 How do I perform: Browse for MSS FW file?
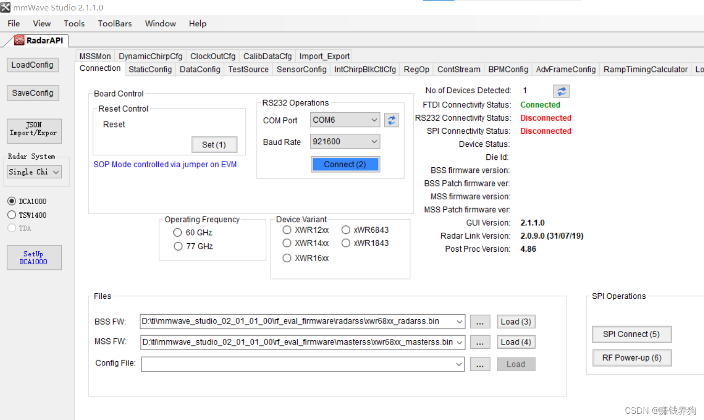coord(480,342)
